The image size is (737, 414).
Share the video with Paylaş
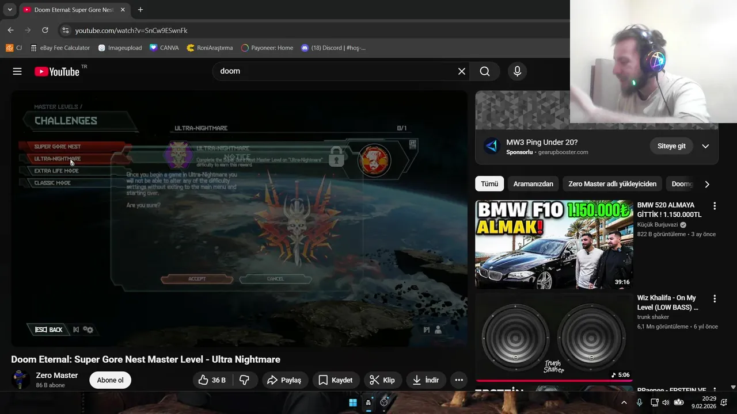285,380
